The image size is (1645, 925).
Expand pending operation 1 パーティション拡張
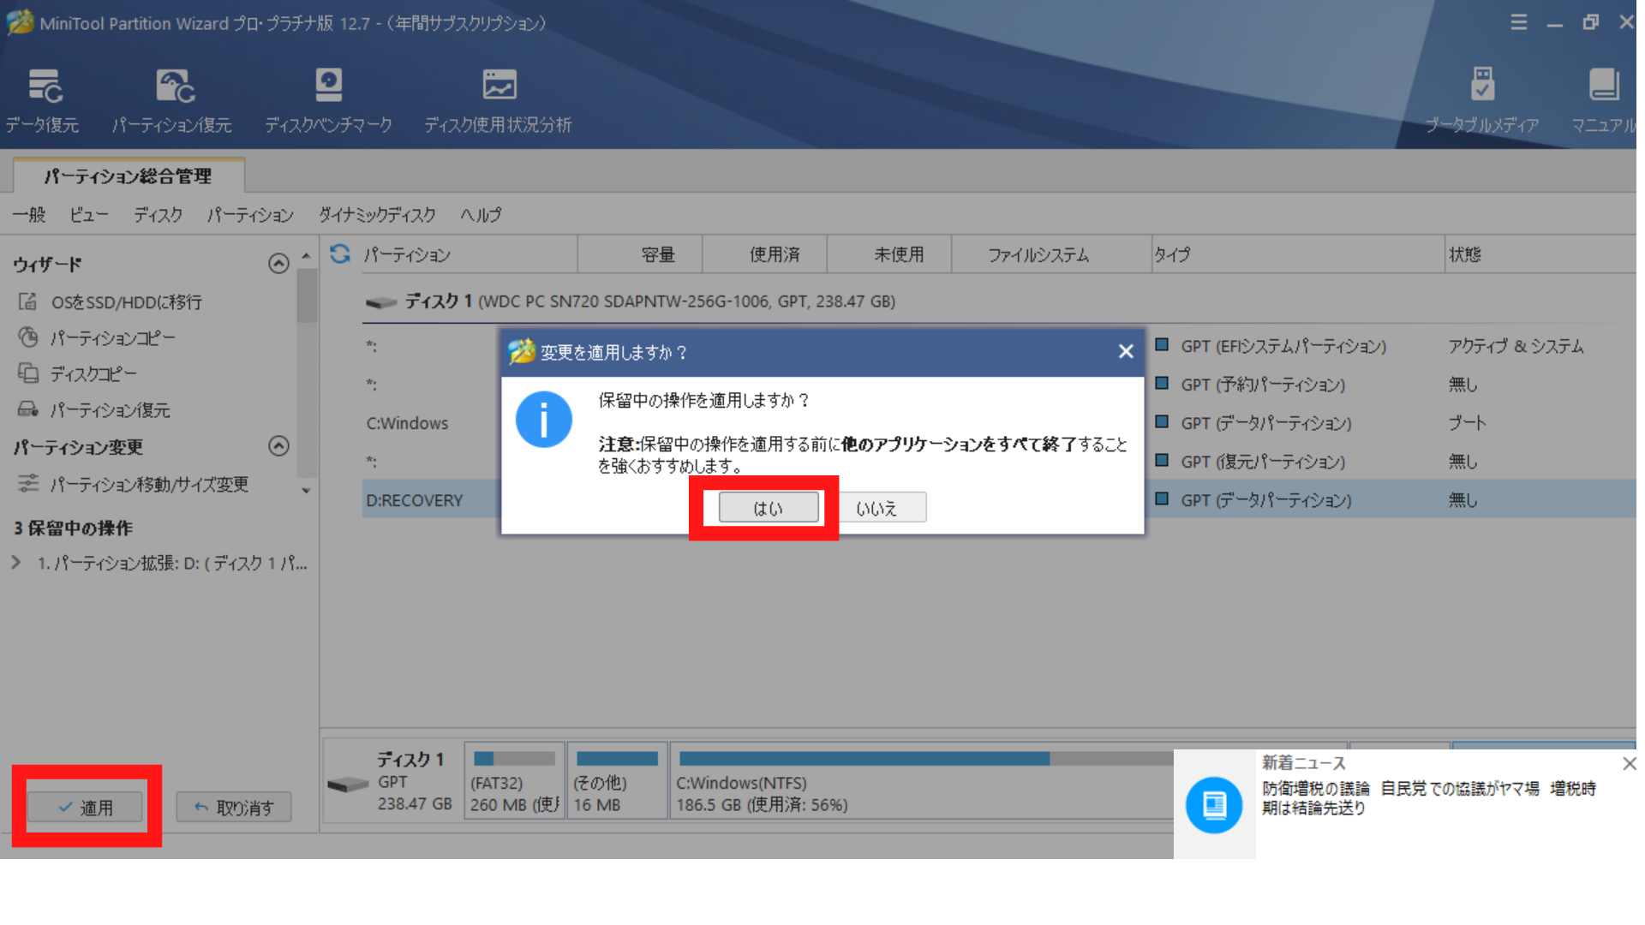point(16,563)
